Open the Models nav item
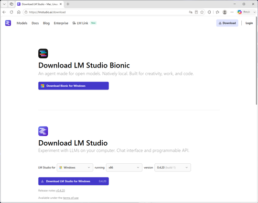Image resolution: width=258 pixels, height=203 pixels. (22, 23)
